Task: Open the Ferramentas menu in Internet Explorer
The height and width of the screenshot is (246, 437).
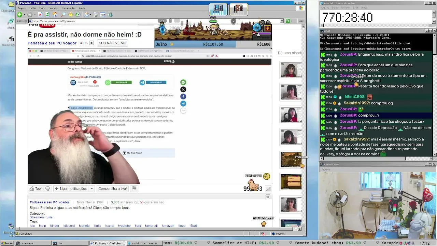Action: click(69, 8)
